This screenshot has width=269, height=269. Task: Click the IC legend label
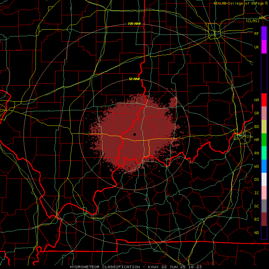coord(256,193)
